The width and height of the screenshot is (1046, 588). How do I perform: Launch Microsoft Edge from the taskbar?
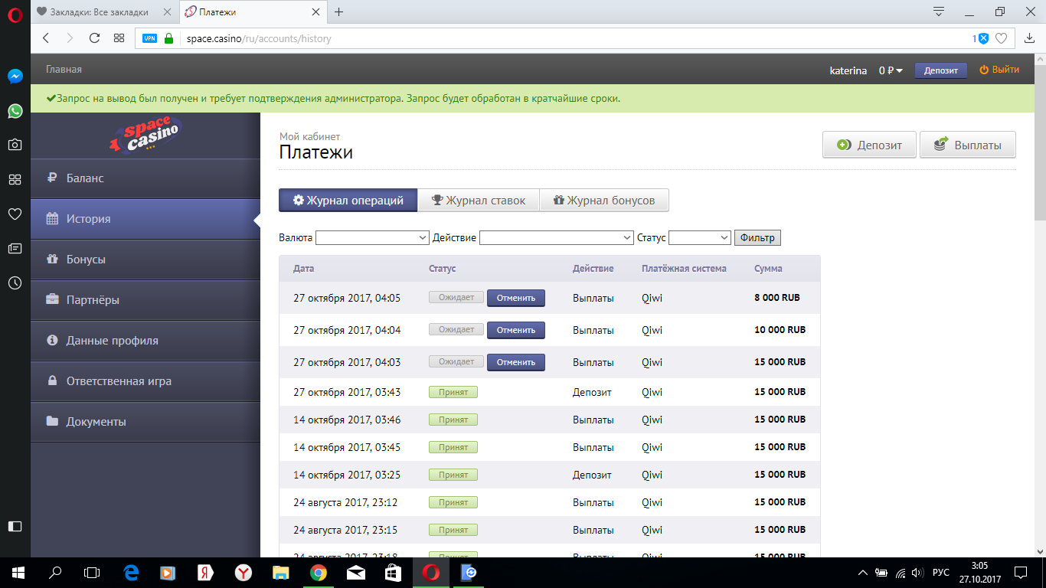coord(130,572)
